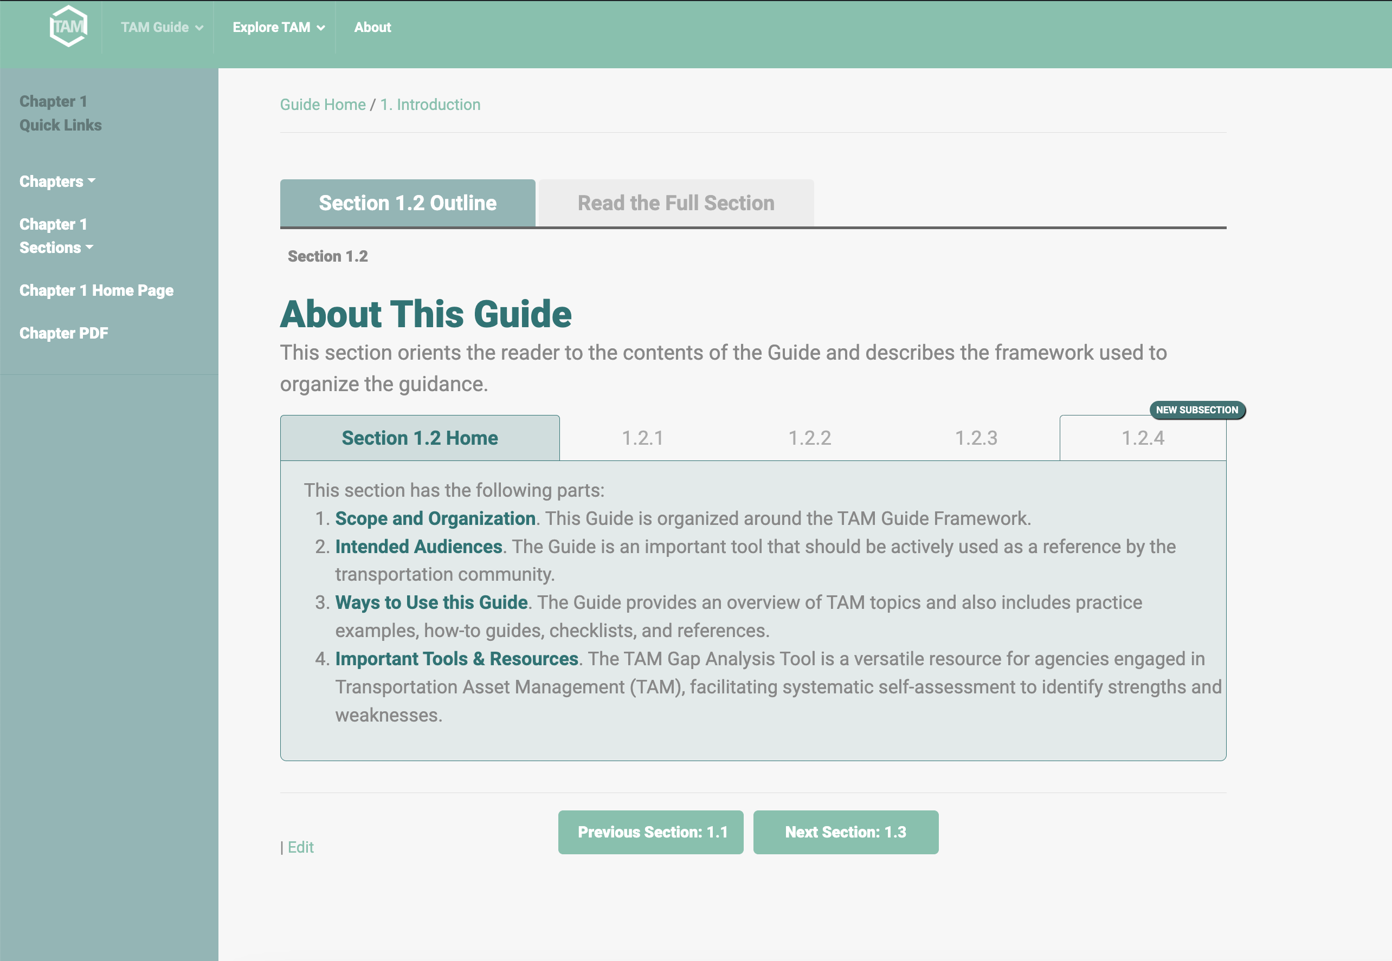This screenshot has width=1392, height=961.
Task: Navigate to Guide Home breadcrumb
Action: pos(323,103)
